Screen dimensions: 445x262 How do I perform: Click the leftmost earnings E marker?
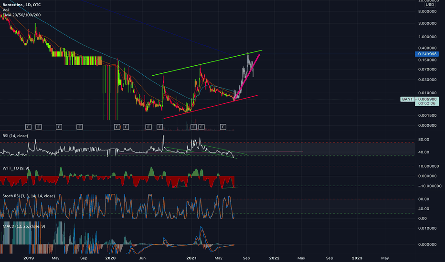pos(28,127)
